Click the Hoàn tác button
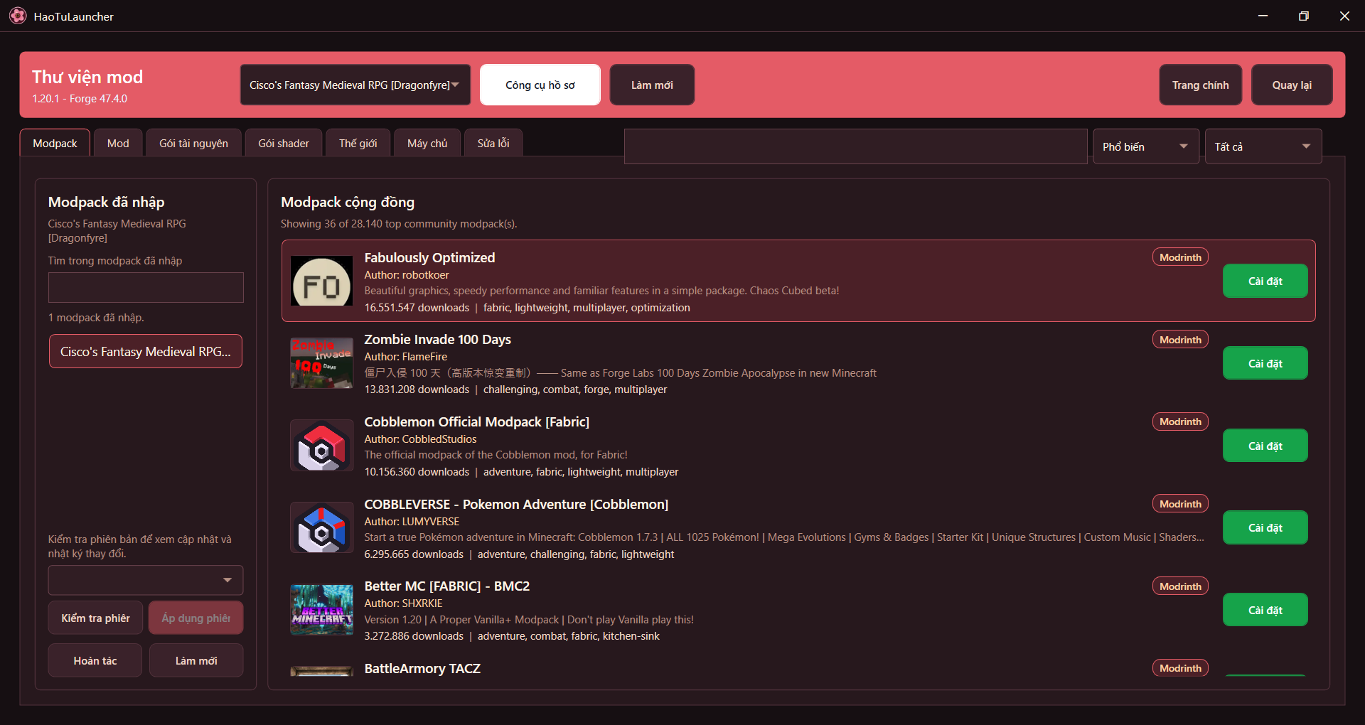Screen dimensions: 1365x725 (x=95, y=660)
